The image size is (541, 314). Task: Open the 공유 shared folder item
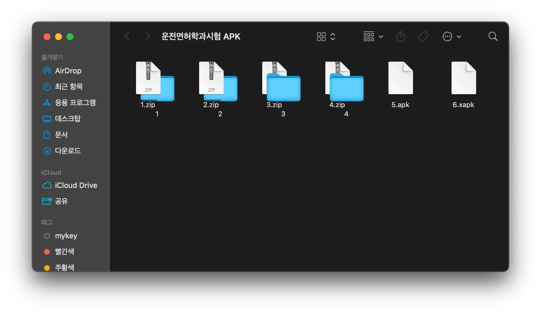[61, 201]
